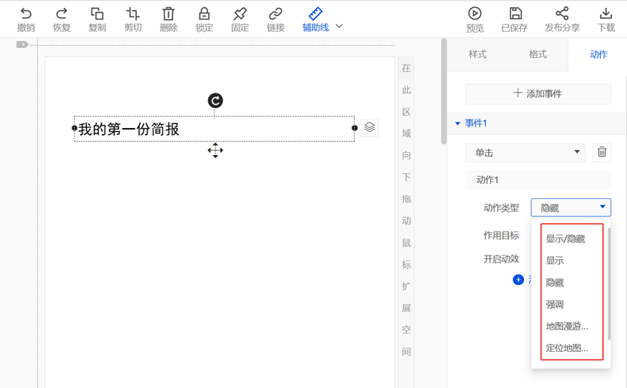Click the 撤销 undo icon

click(x=26, y=14)
